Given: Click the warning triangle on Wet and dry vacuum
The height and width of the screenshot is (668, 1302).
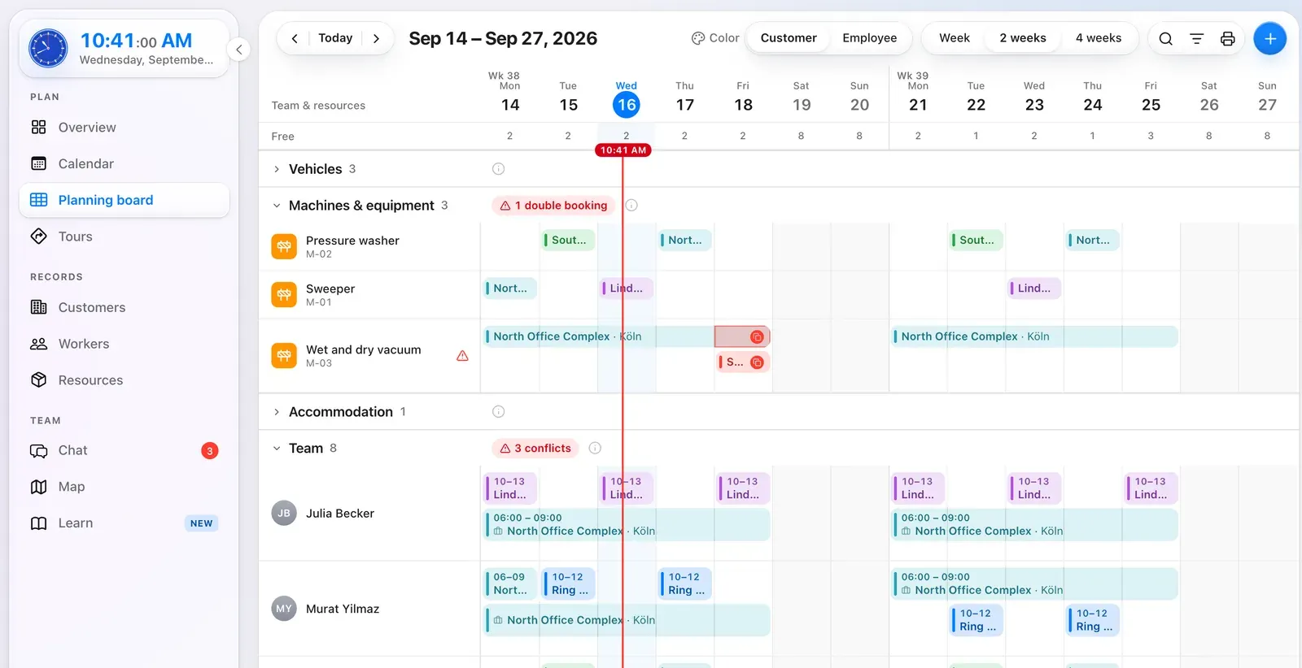Looking at the screenshot, I should point(462,356).
